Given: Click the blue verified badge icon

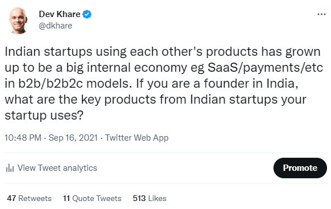Looking at the screenshot, I should coord(87,14).
